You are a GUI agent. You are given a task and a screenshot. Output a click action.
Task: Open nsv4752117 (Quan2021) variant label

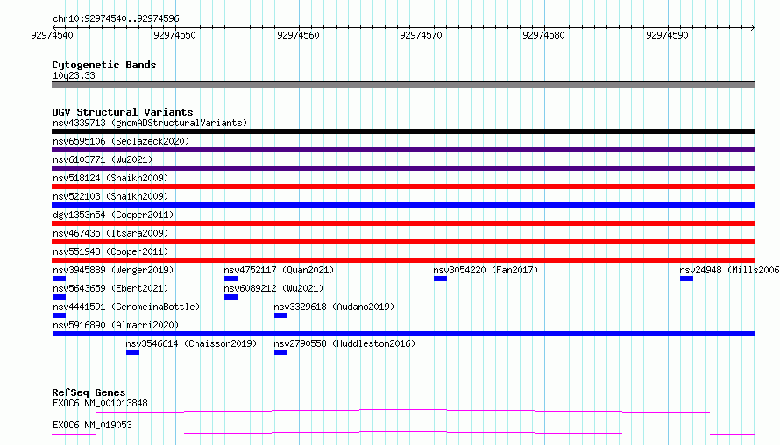279,270
